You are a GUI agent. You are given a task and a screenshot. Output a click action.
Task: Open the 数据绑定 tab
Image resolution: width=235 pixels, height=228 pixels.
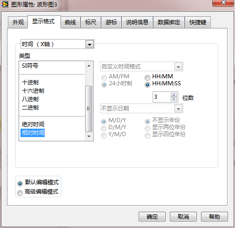pos(169,22)
